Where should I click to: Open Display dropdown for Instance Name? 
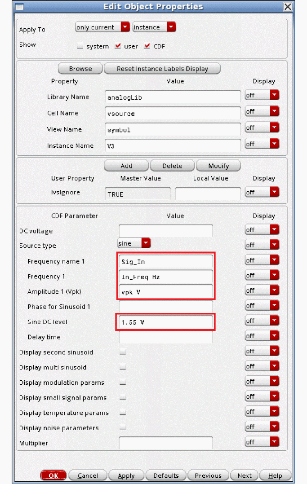tap(262, 144)
